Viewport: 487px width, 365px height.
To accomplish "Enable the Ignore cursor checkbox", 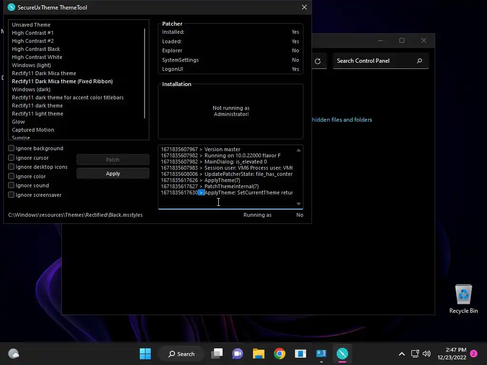I will pyautogui.click(x=11, y=158).
